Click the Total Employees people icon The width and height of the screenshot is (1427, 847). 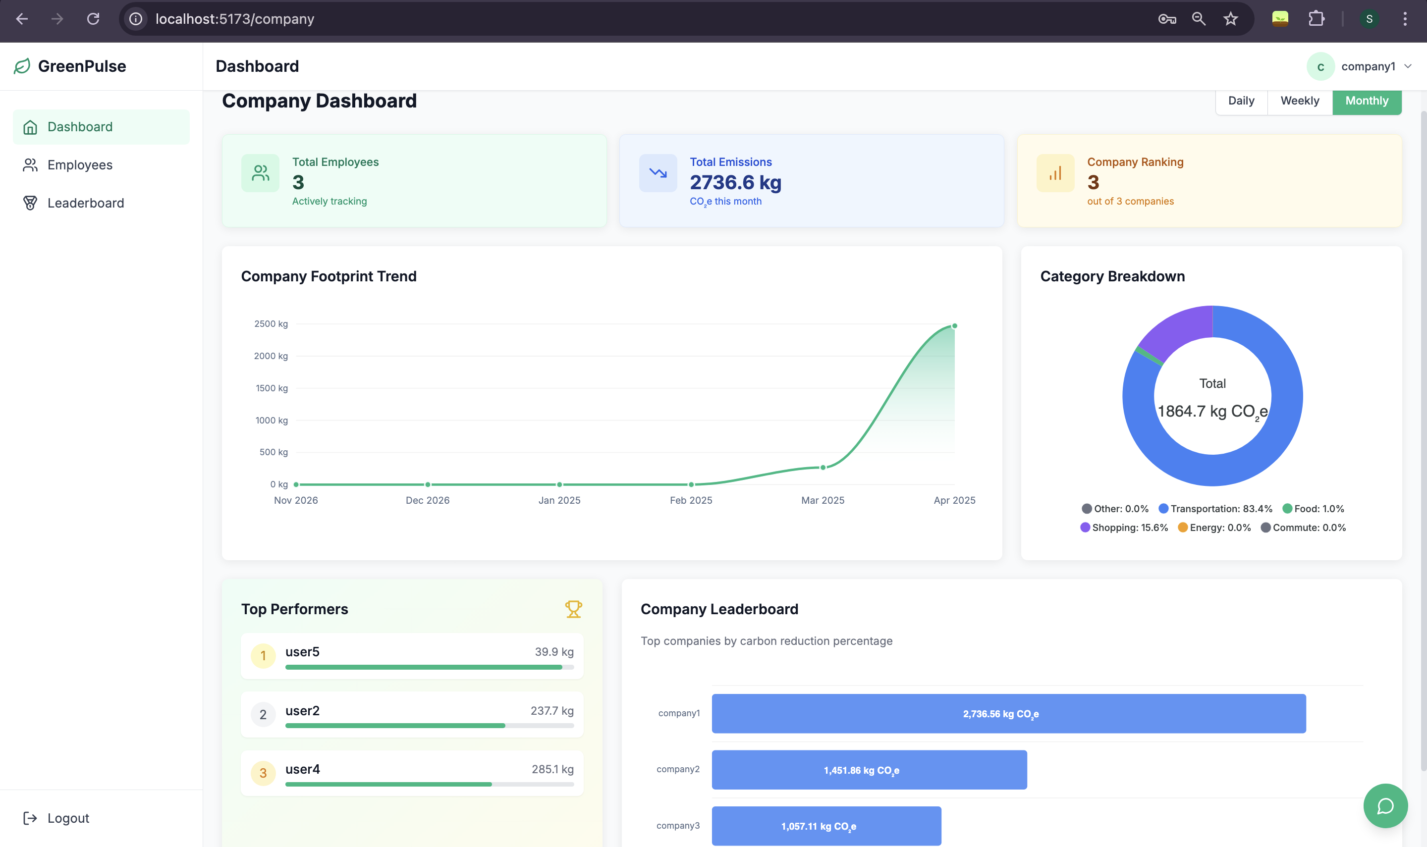[260, 173]
